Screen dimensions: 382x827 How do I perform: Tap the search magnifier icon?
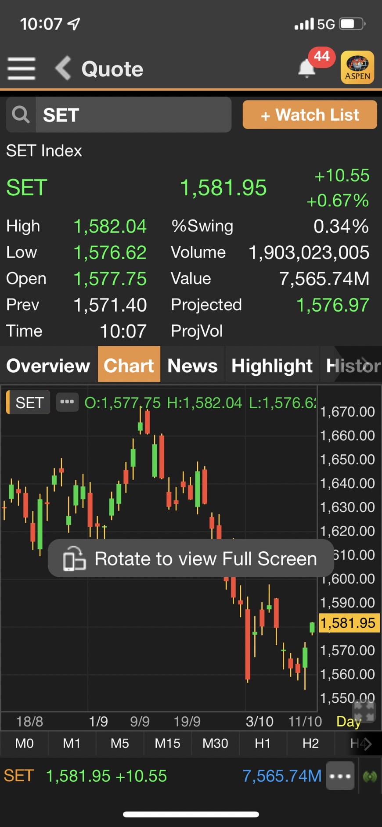pyautogui.click(x=21, y=115)
